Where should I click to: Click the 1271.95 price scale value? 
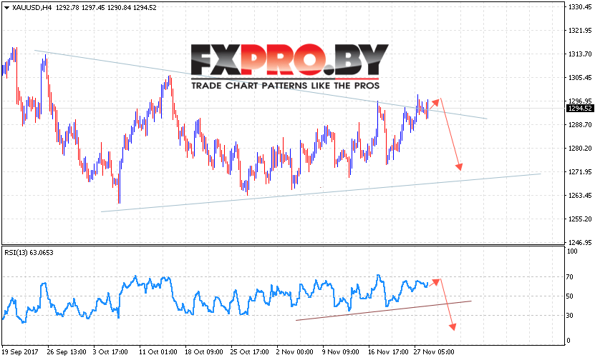tap(580, 172)
